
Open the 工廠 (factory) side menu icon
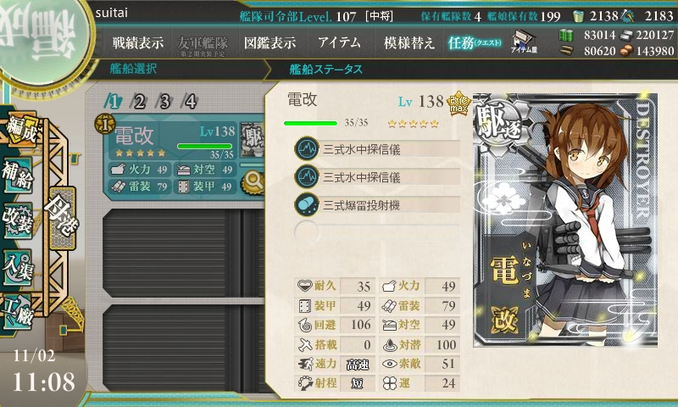[x=18, y=312]
